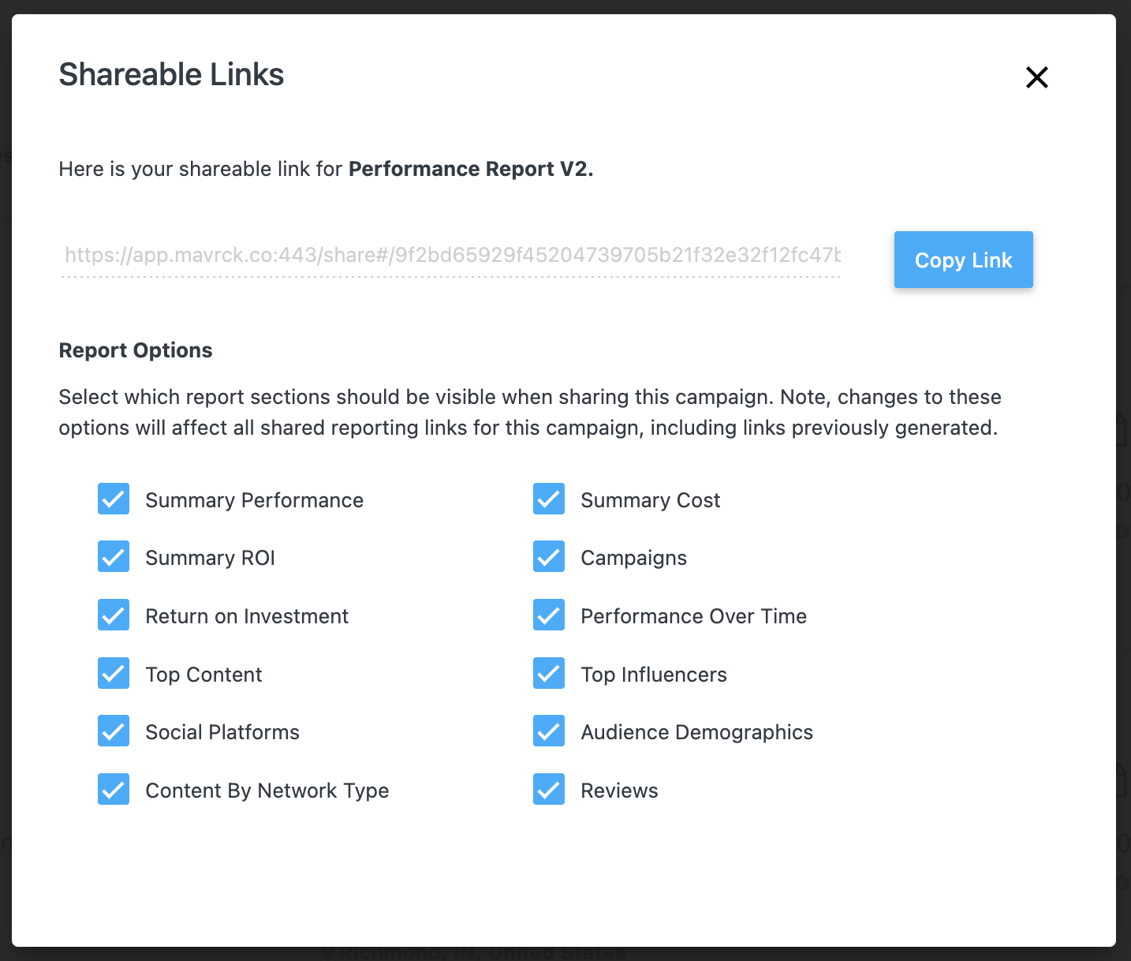
Task: Toggle the Summary ROI checkbox
Action: click(x=114, y=557)
